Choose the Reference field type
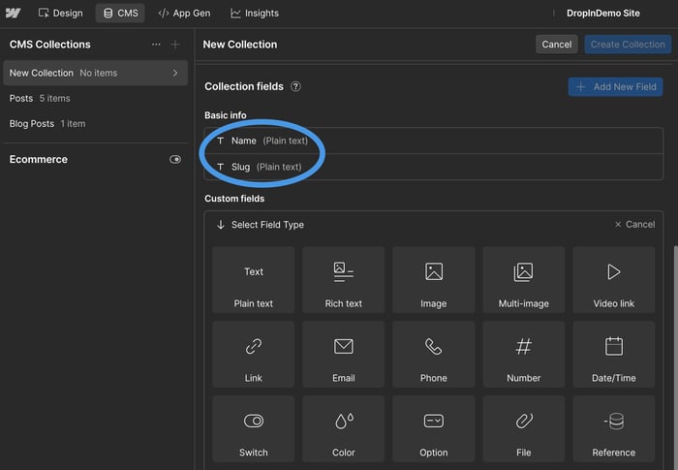 [613, 429]
